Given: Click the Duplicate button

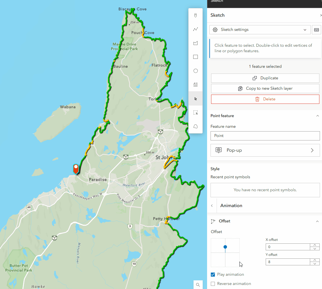Looking at the screenshot, I should (265, 78).
